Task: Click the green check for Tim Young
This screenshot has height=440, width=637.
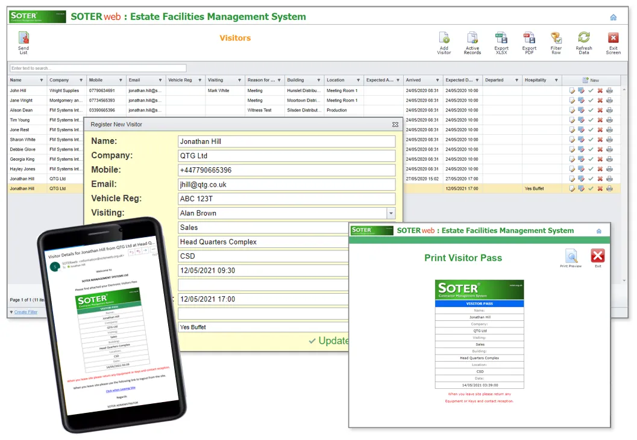Action: click(x=591, y=120)
